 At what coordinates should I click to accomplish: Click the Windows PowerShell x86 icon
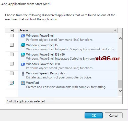pyautogui.click(x=23, y=64)
